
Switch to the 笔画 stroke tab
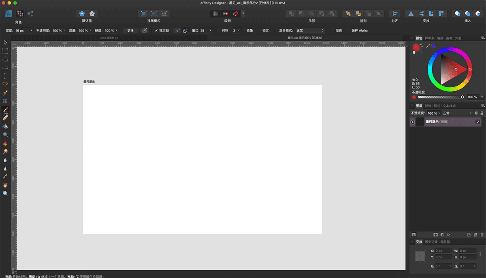click(x=440, y=38)
